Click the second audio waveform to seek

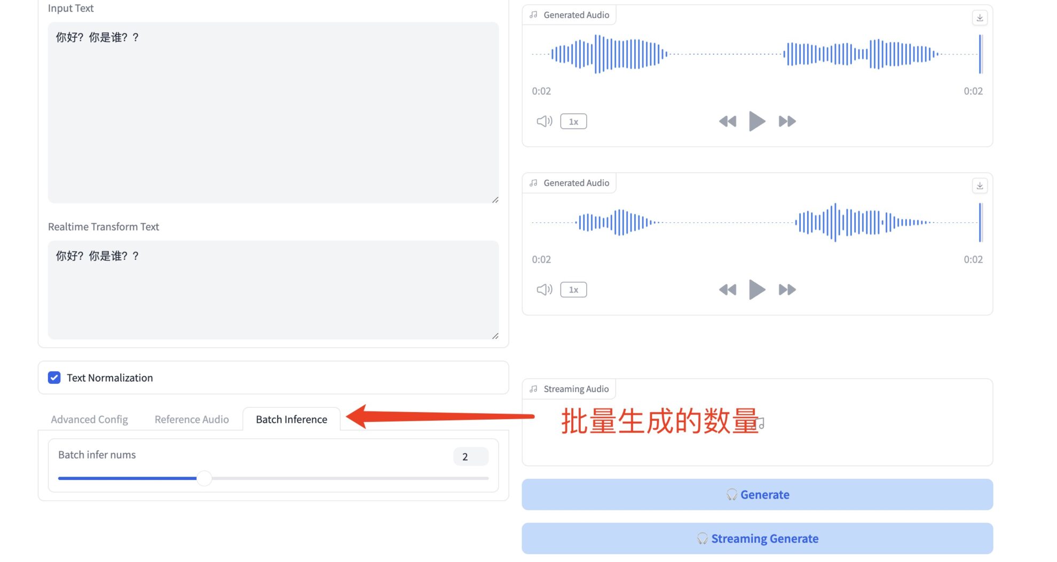(x=757, y=222)
